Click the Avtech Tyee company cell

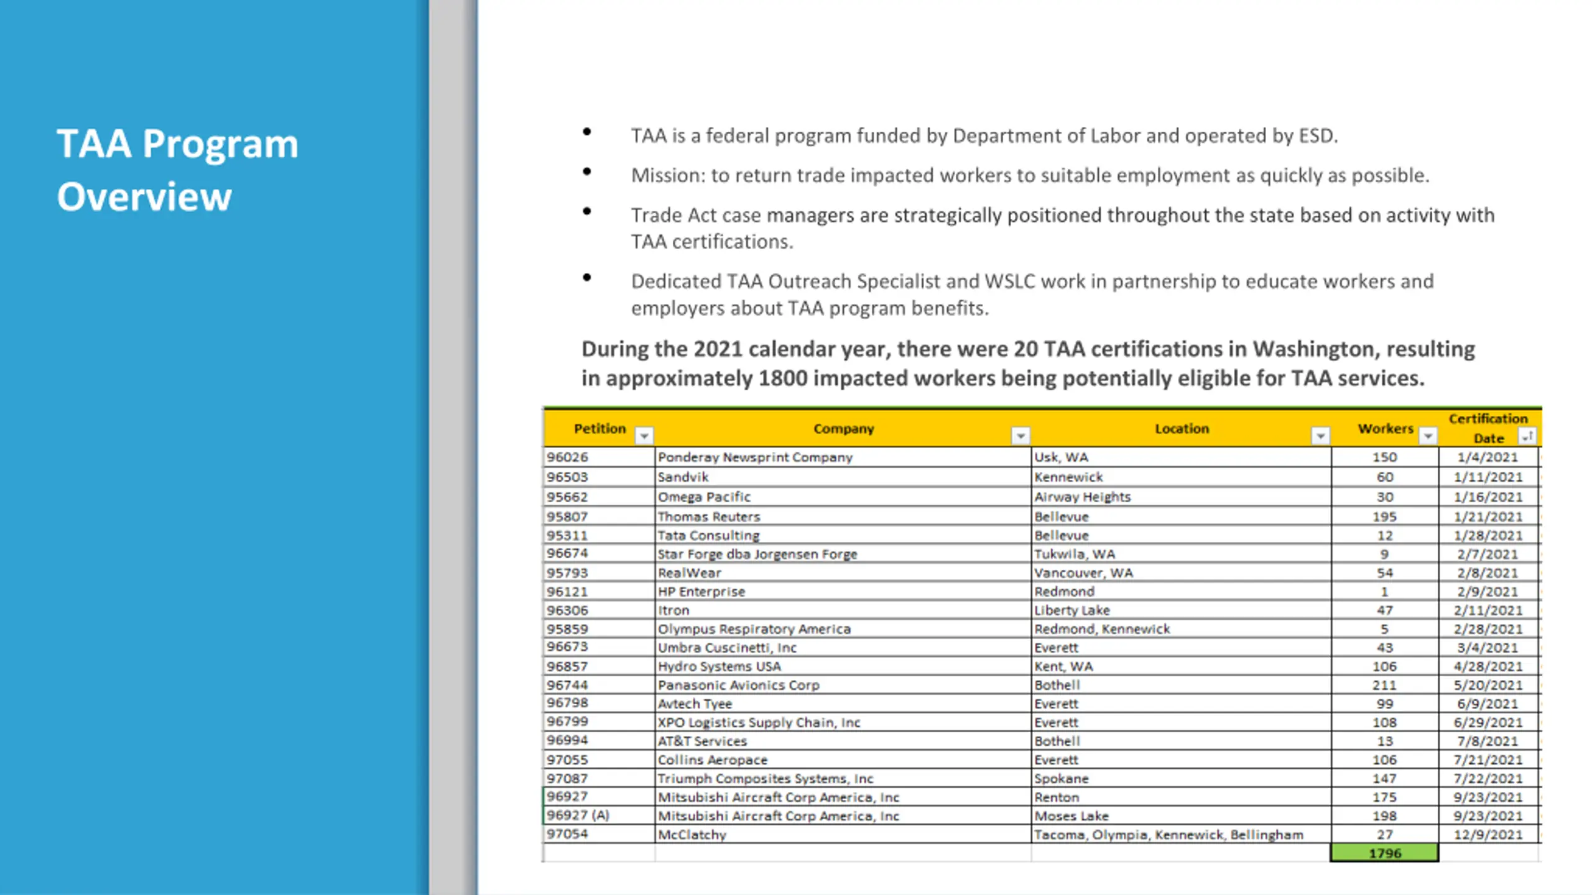(x=843, y=703)
